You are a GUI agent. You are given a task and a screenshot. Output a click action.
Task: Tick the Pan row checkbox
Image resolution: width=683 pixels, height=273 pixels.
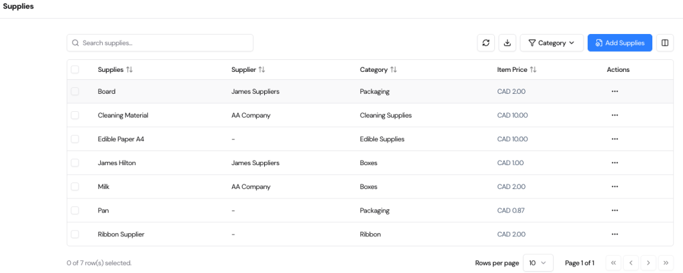(75, 210)
